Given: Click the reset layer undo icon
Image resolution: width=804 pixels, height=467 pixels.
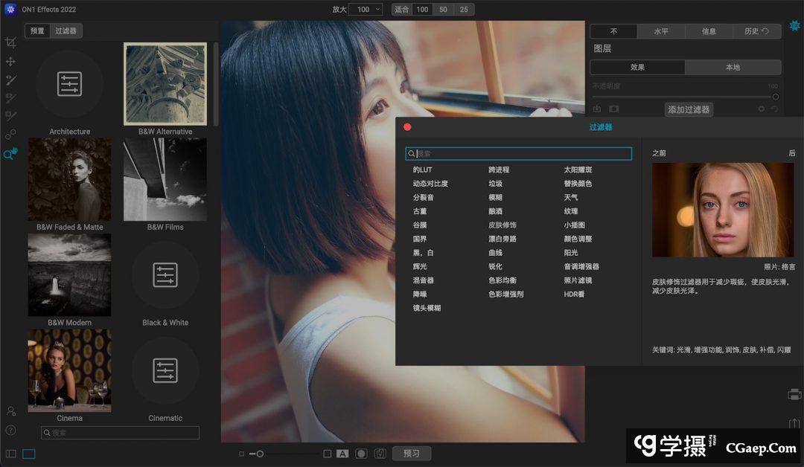Looking at the screenshot, I should point(775,109).
